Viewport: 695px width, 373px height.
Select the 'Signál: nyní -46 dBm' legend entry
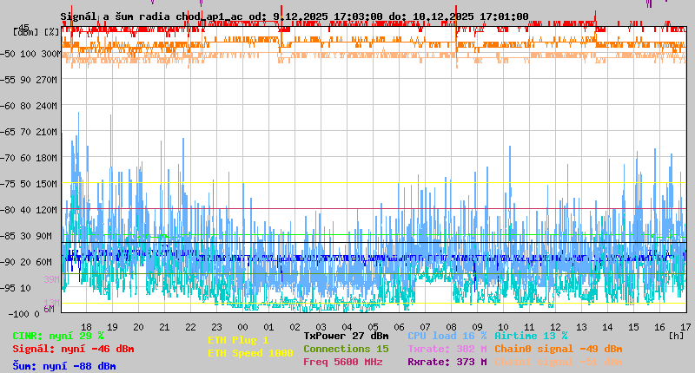(x=73, y=349)
